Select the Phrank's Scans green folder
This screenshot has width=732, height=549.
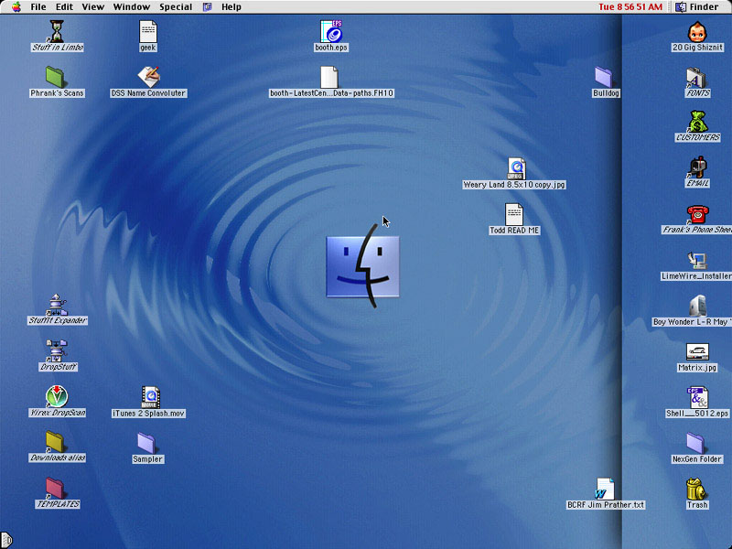click(x=55, y=77)
